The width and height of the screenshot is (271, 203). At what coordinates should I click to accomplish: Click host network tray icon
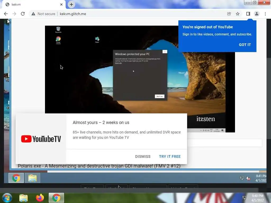[x=244, y=198]
